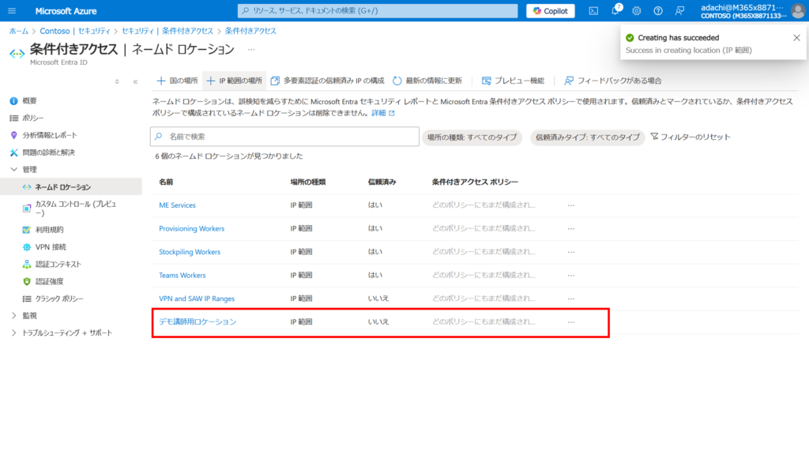
Task: Collapse the sidebar with double chevron
Action: pos(135,81)
